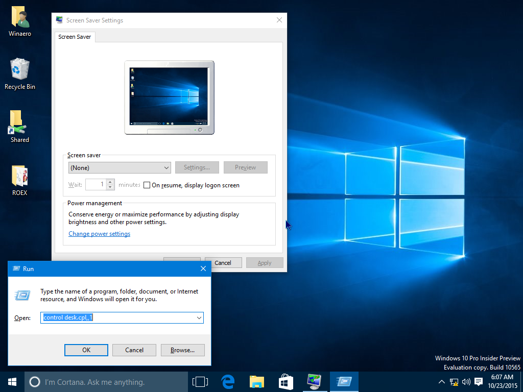Click the monitor preview thumbnail

169,97
